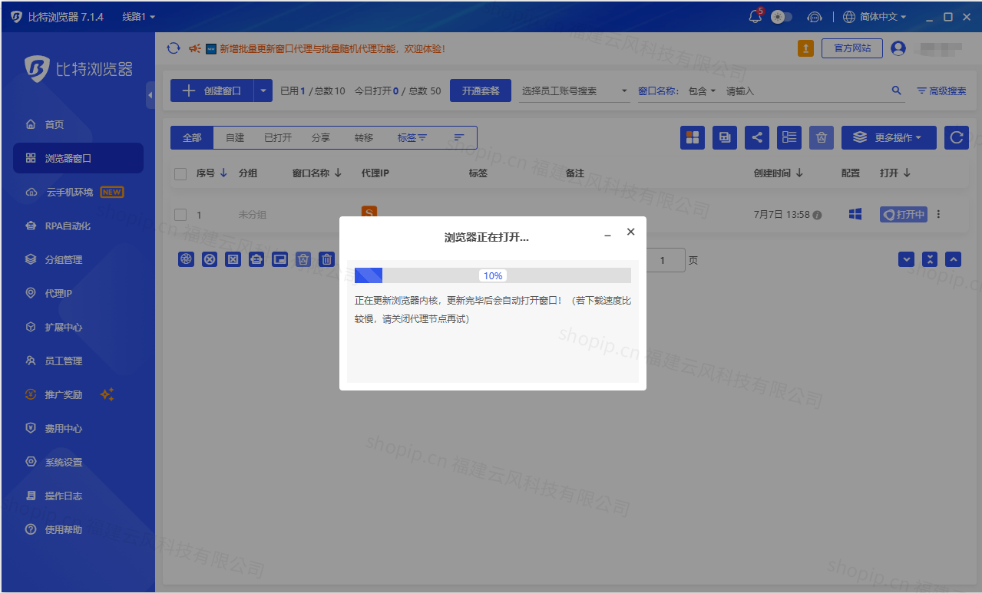The height and width of the screenshot is (593, 982).
Task: Toggle the light/dark theme switch
Action: (782, 17)
